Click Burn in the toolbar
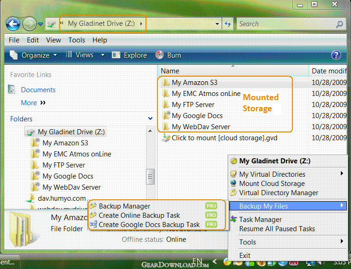Image resolution: width=351 pixels, height=269 pixels. click(168, 55)
